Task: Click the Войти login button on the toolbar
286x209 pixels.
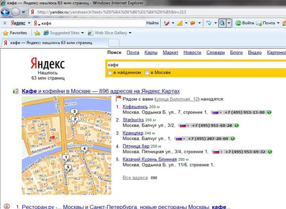Action: (x=245, y=23)
